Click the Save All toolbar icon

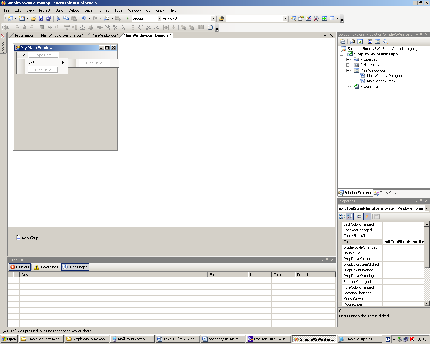pyautogui.click(x=49, y=18)
